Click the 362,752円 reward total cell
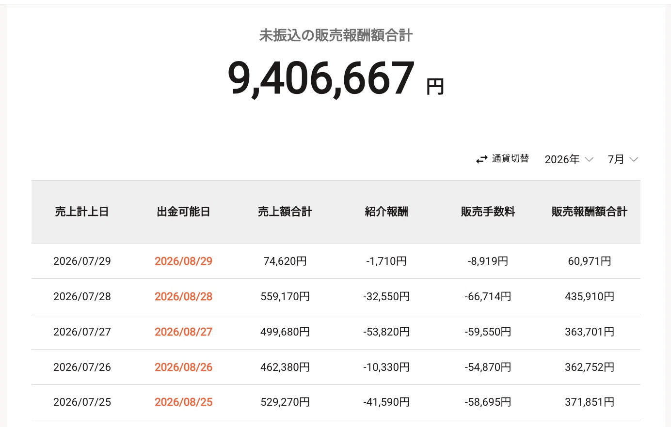This screenshot has width=671, height=427. (x=590, y=367)
